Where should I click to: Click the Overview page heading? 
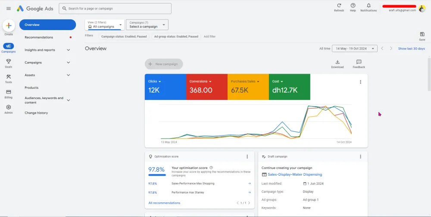coord(96,48)
